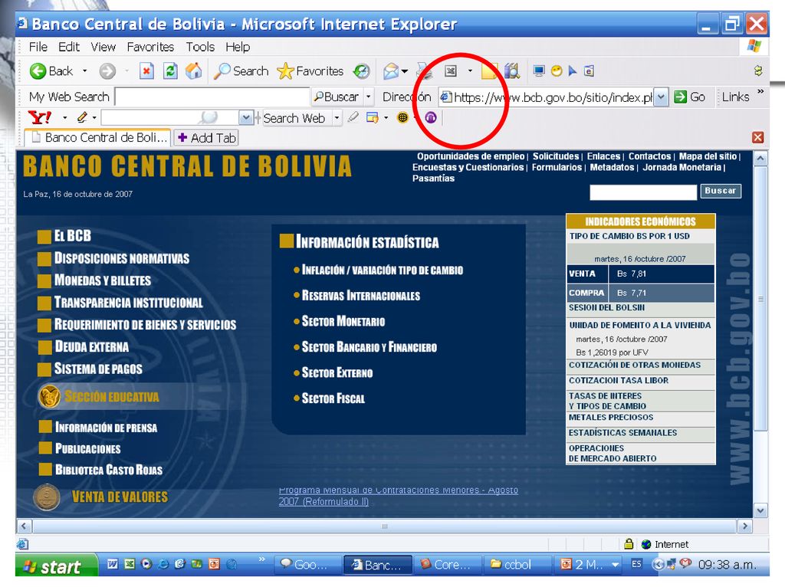
Task: Click the green Back arrow icon
Action: pos(38,71)
